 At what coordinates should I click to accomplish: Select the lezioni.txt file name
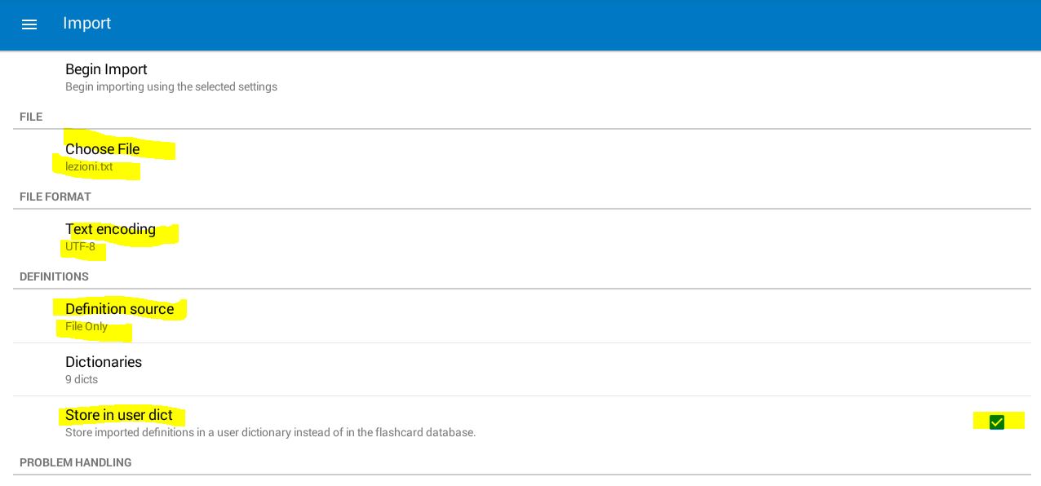[x=89, y=166]
